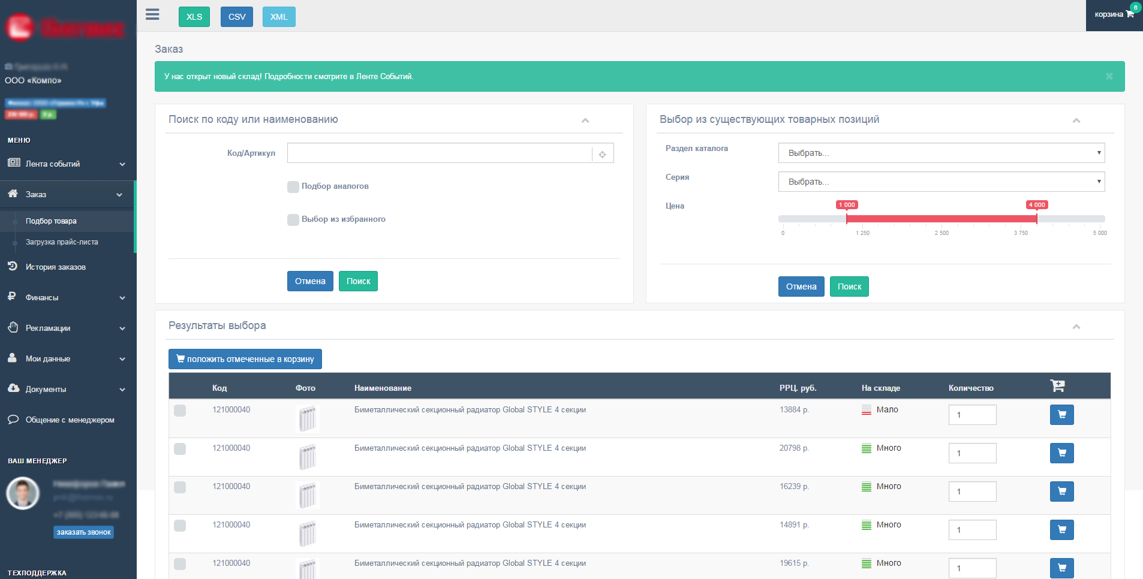Go to История заказов
This screenshot has width=1143, height=579.
tap(56, 267)
